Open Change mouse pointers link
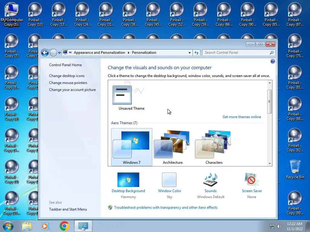Viewport: 310px width, 232px height. pyautogui.click(x=68, y=83)
